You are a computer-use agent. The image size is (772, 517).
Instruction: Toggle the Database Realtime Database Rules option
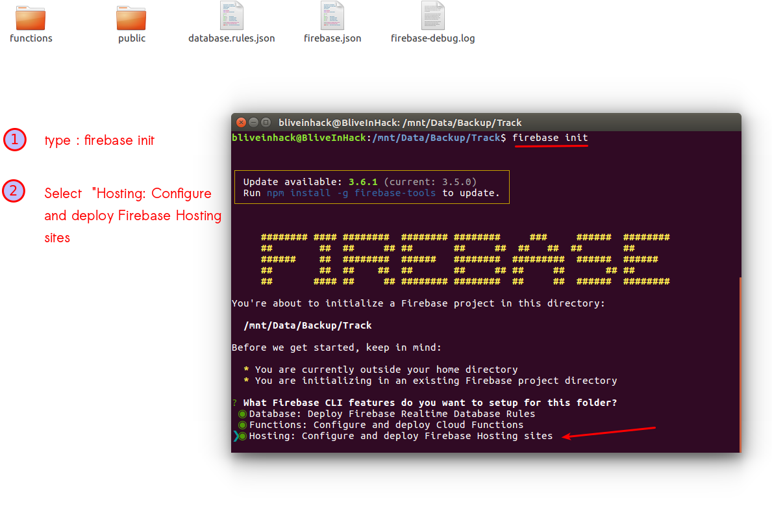tap(242, 414)
